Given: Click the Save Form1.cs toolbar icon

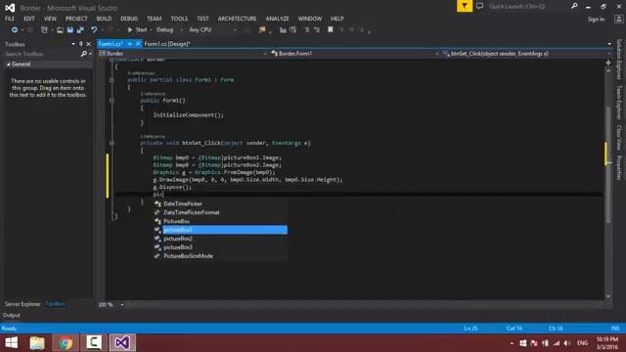Looking at the screenshot, I should point(70,30).
